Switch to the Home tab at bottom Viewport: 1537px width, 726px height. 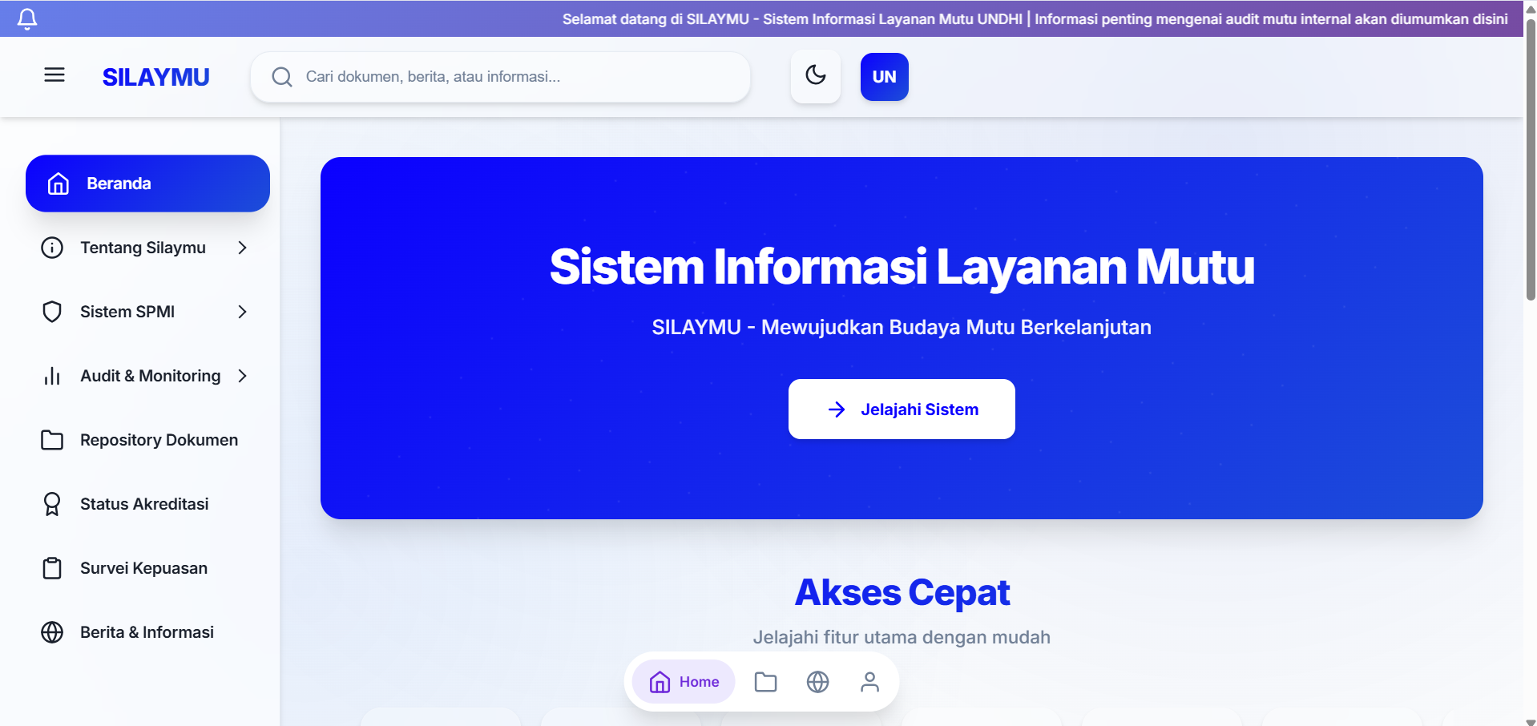[x=683, y=681]
